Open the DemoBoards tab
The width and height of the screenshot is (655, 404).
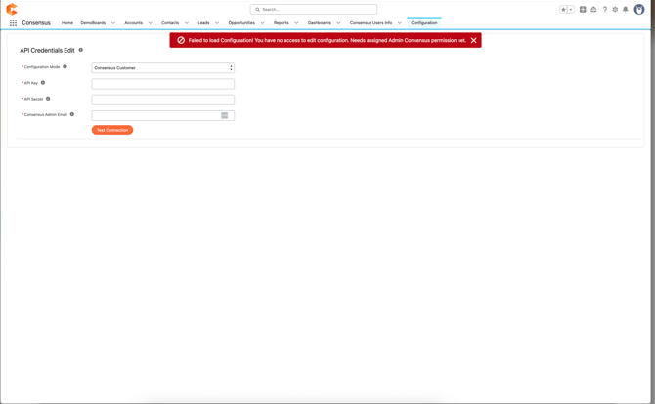(93, 22)
